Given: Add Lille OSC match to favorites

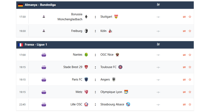Looking at the screenshot, I should 190,104.
